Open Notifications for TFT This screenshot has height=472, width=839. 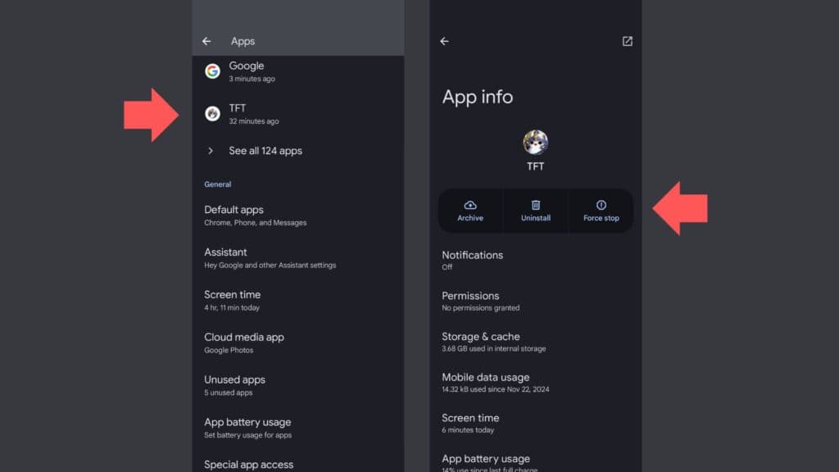point(472,260)
